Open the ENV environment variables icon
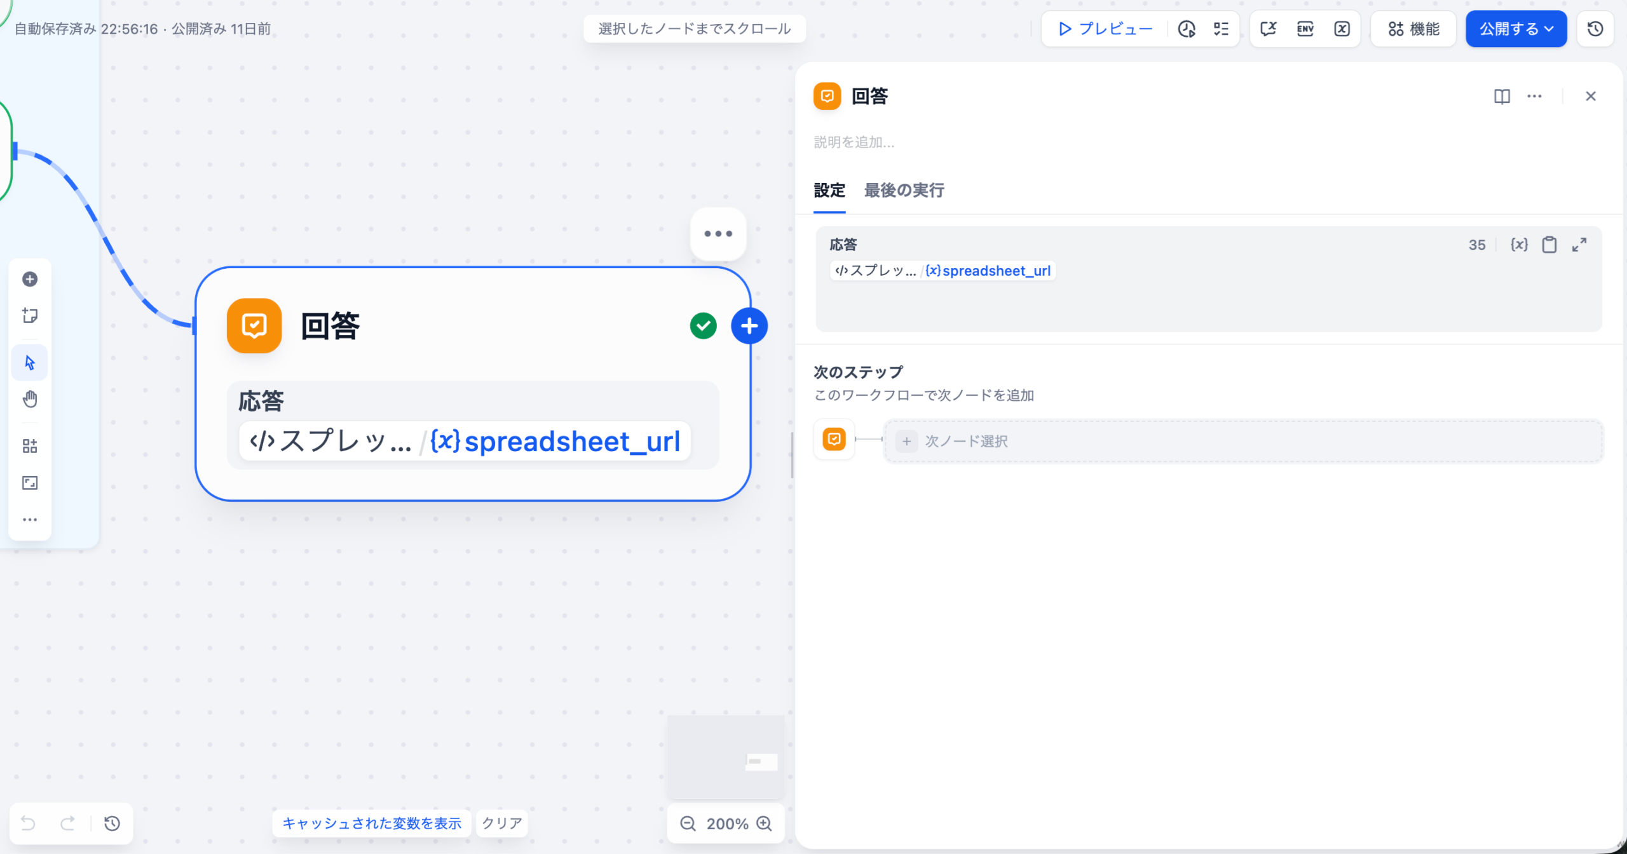The width and height of the screenshot is (1627, 854). coord(1305,29)
